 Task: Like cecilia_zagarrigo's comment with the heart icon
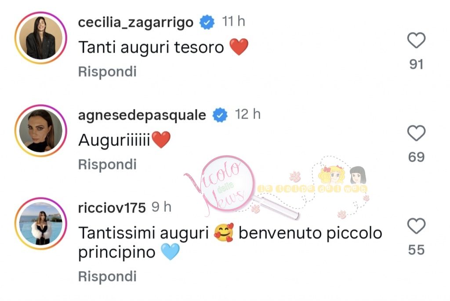[416, 40]
